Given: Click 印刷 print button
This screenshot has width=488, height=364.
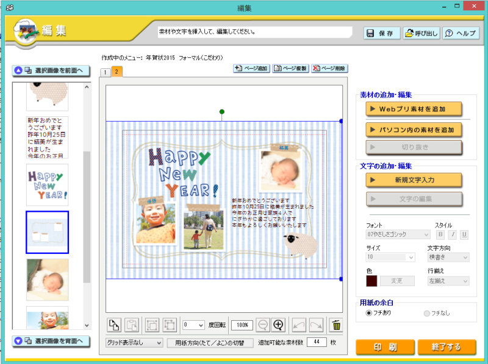Looking at the screenshot, I should click(386, 347).
